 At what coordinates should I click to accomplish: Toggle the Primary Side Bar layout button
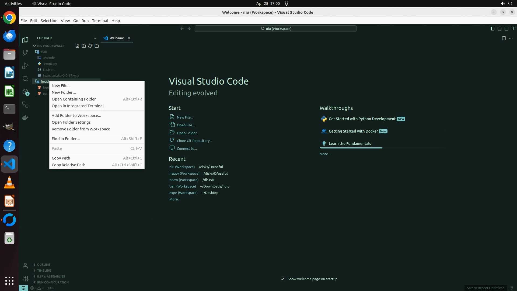tap(492, 29)
